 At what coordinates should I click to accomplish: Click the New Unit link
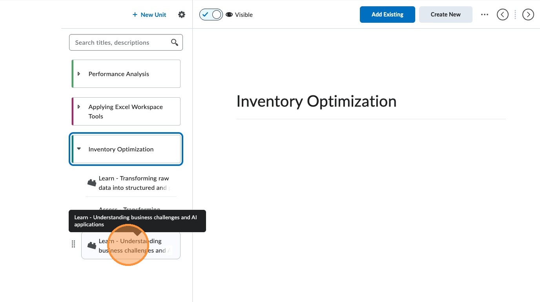(x=149, y=15)
